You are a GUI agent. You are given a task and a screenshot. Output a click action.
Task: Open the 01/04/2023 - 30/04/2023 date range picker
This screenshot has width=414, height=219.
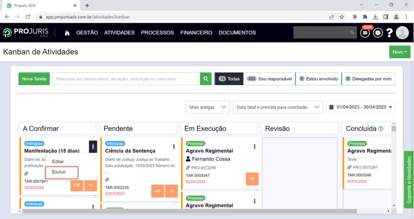point(360,107)
